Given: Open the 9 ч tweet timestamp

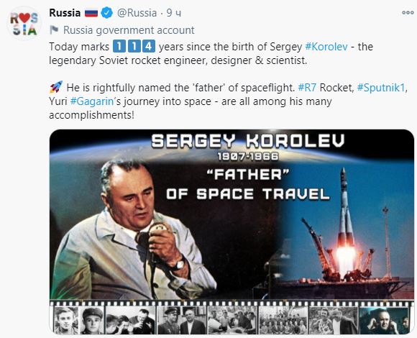Looking at the screenshot, I should 174,13.
